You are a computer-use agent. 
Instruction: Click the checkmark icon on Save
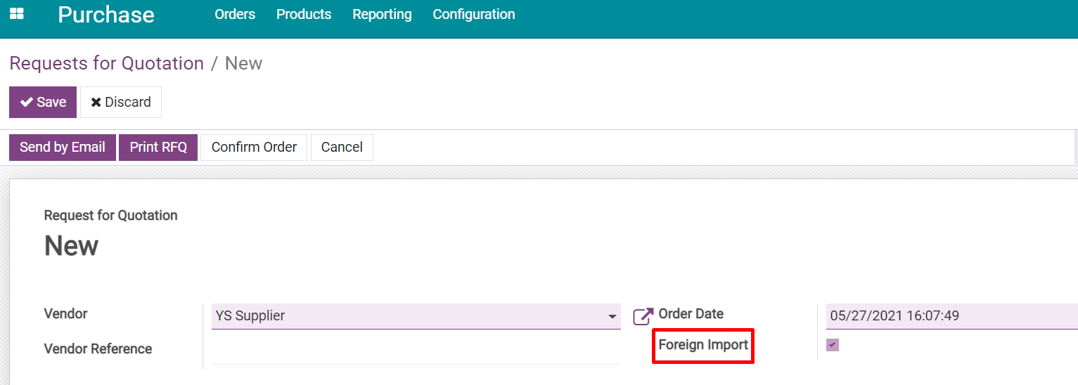[27, 102]
